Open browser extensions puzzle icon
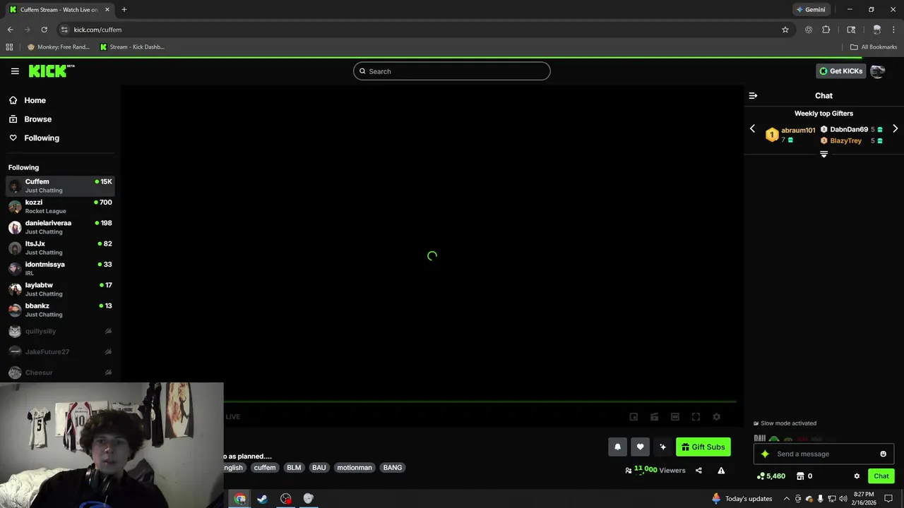Screen dimensions: 904x508 click(x=826, y=30)
